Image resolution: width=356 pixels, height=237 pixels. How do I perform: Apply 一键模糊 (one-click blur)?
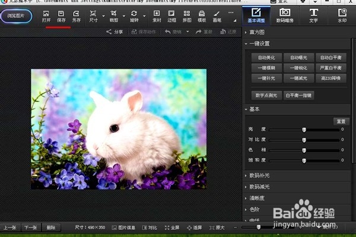266,68
